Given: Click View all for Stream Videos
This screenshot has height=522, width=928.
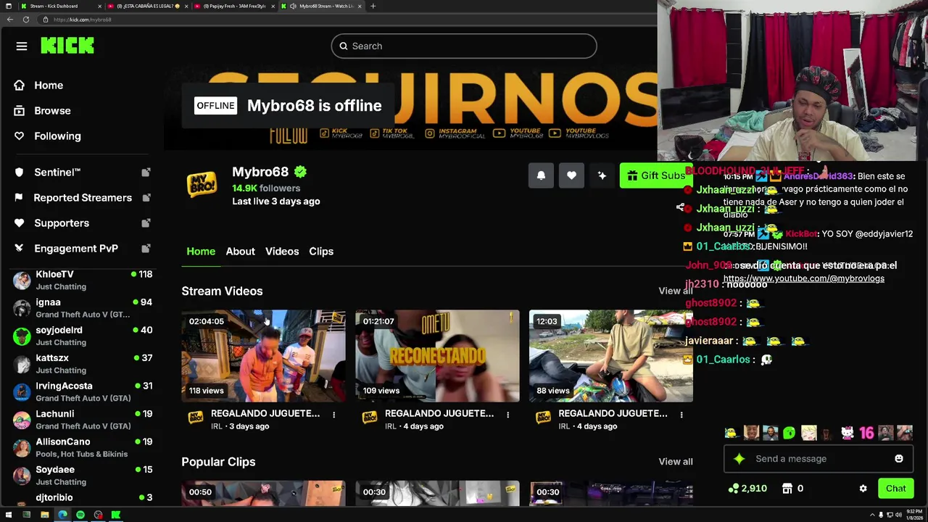Looking at the screenshot, I should (675, 291).
